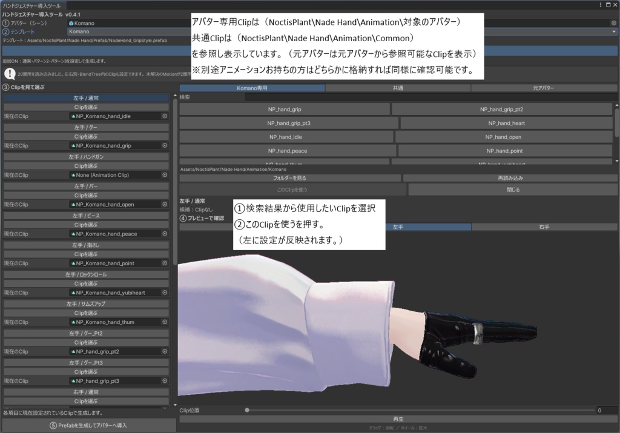The image size is (620, 433).
Task: Click Clipを選ぶ under 左手 / ピース
Action: (x=86, y=225)
